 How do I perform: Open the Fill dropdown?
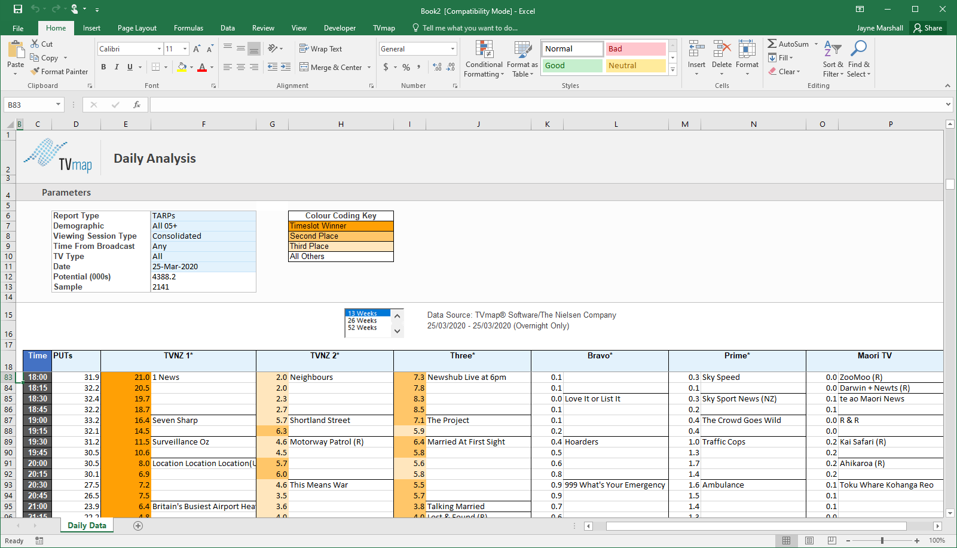tap(781, 58)
